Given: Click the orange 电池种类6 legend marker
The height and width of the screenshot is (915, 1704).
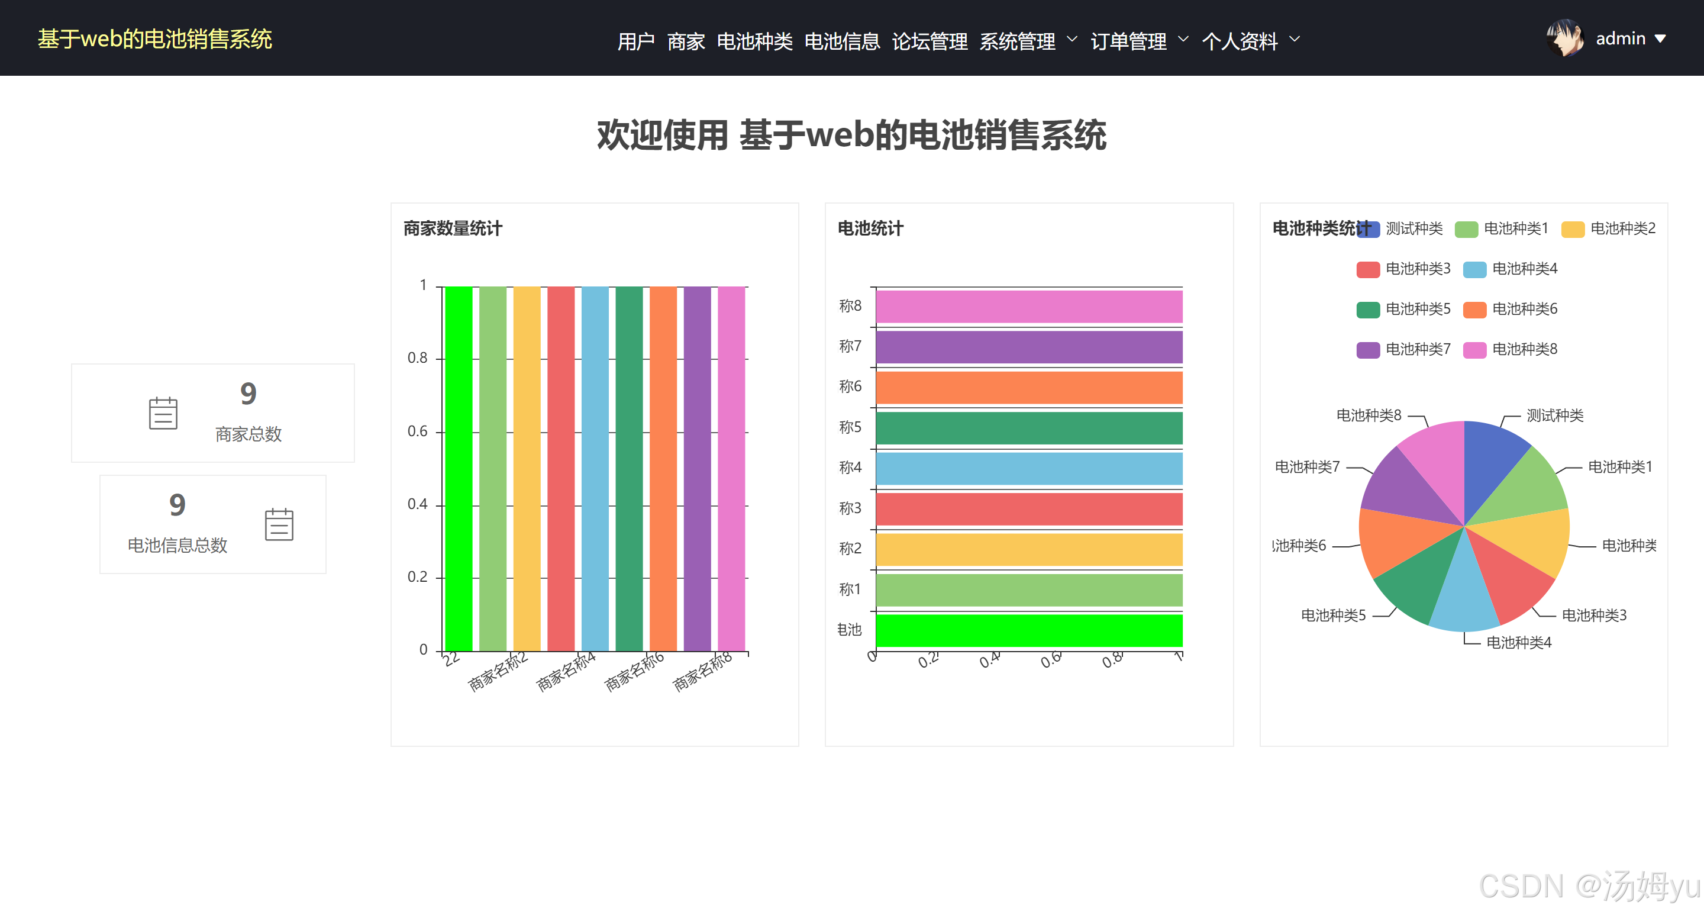Looking at the screenshot, I should point(1474,310).
